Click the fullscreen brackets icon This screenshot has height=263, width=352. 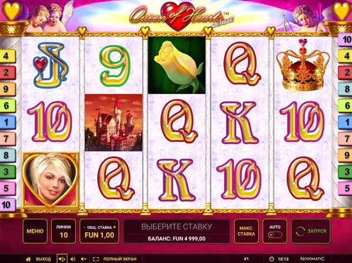tap(96, 259)
